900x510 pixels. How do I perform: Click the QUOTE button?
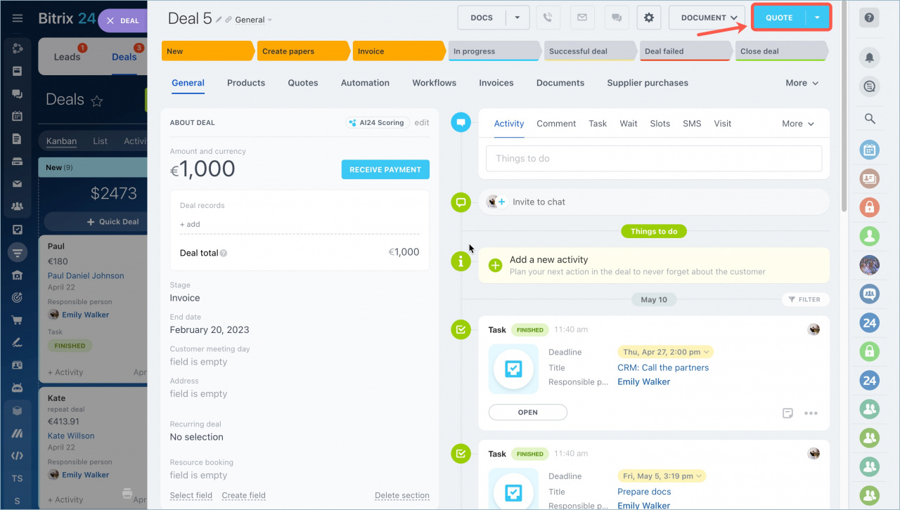click(779, 18)
